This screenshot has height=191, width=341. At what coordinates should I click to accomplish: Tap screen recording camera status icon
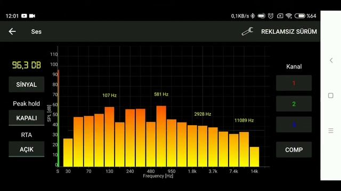[x=32, y=16]
